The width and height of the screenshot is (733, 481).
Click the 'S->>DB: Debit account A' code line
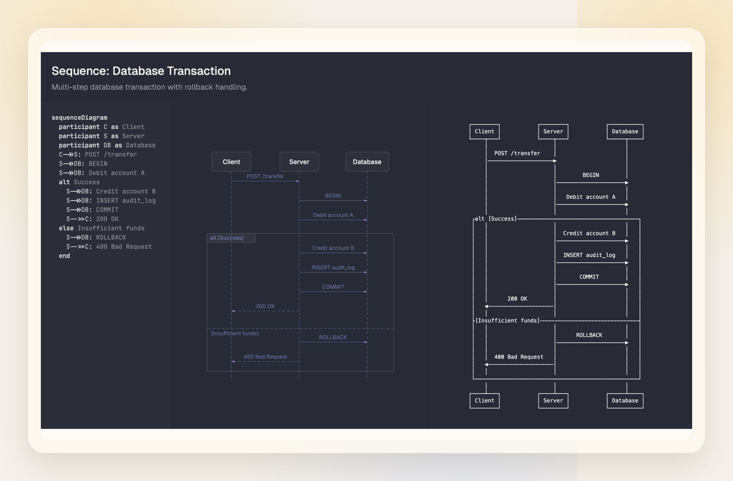pos(102,173)
